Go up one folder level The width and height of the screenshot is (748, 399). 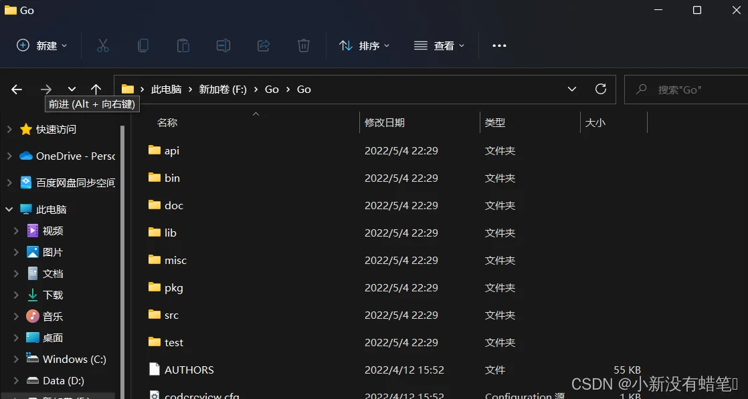tap(96, 89)
